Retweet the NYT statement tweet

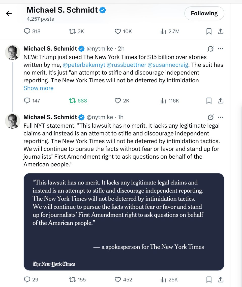73,279
